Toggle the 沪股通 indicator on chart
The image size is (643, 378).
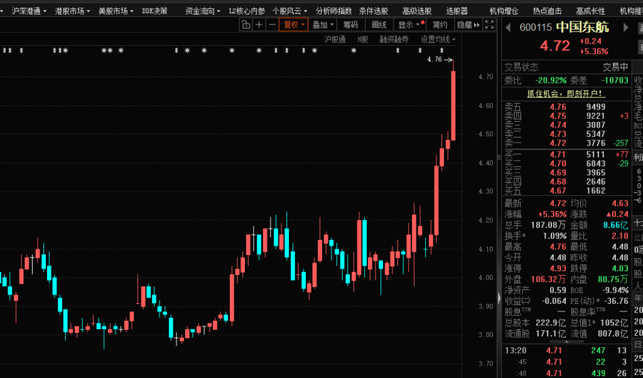coord(335,39)
